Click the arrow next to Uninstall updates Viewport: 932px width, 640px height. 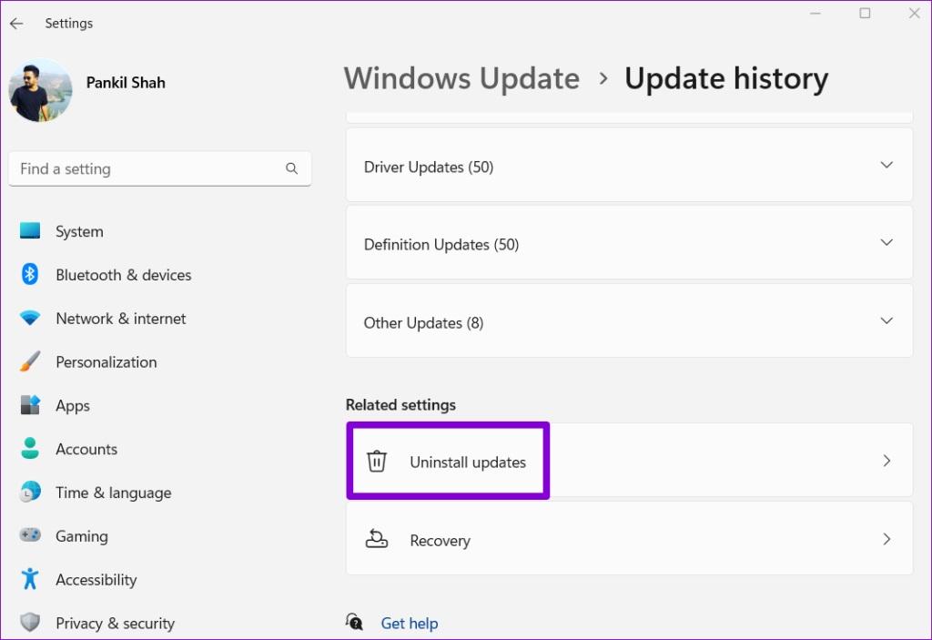click(x=886, y=461)
